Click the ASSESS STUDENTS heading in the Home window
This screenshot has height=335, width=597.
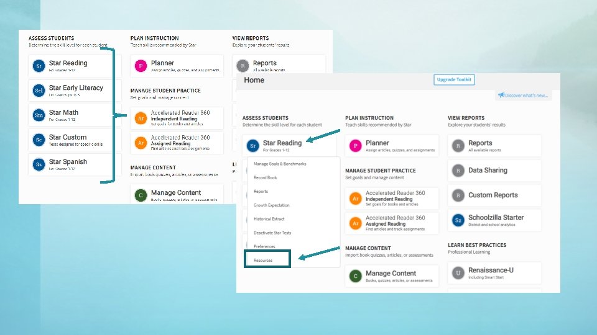[x=266, y=118]
